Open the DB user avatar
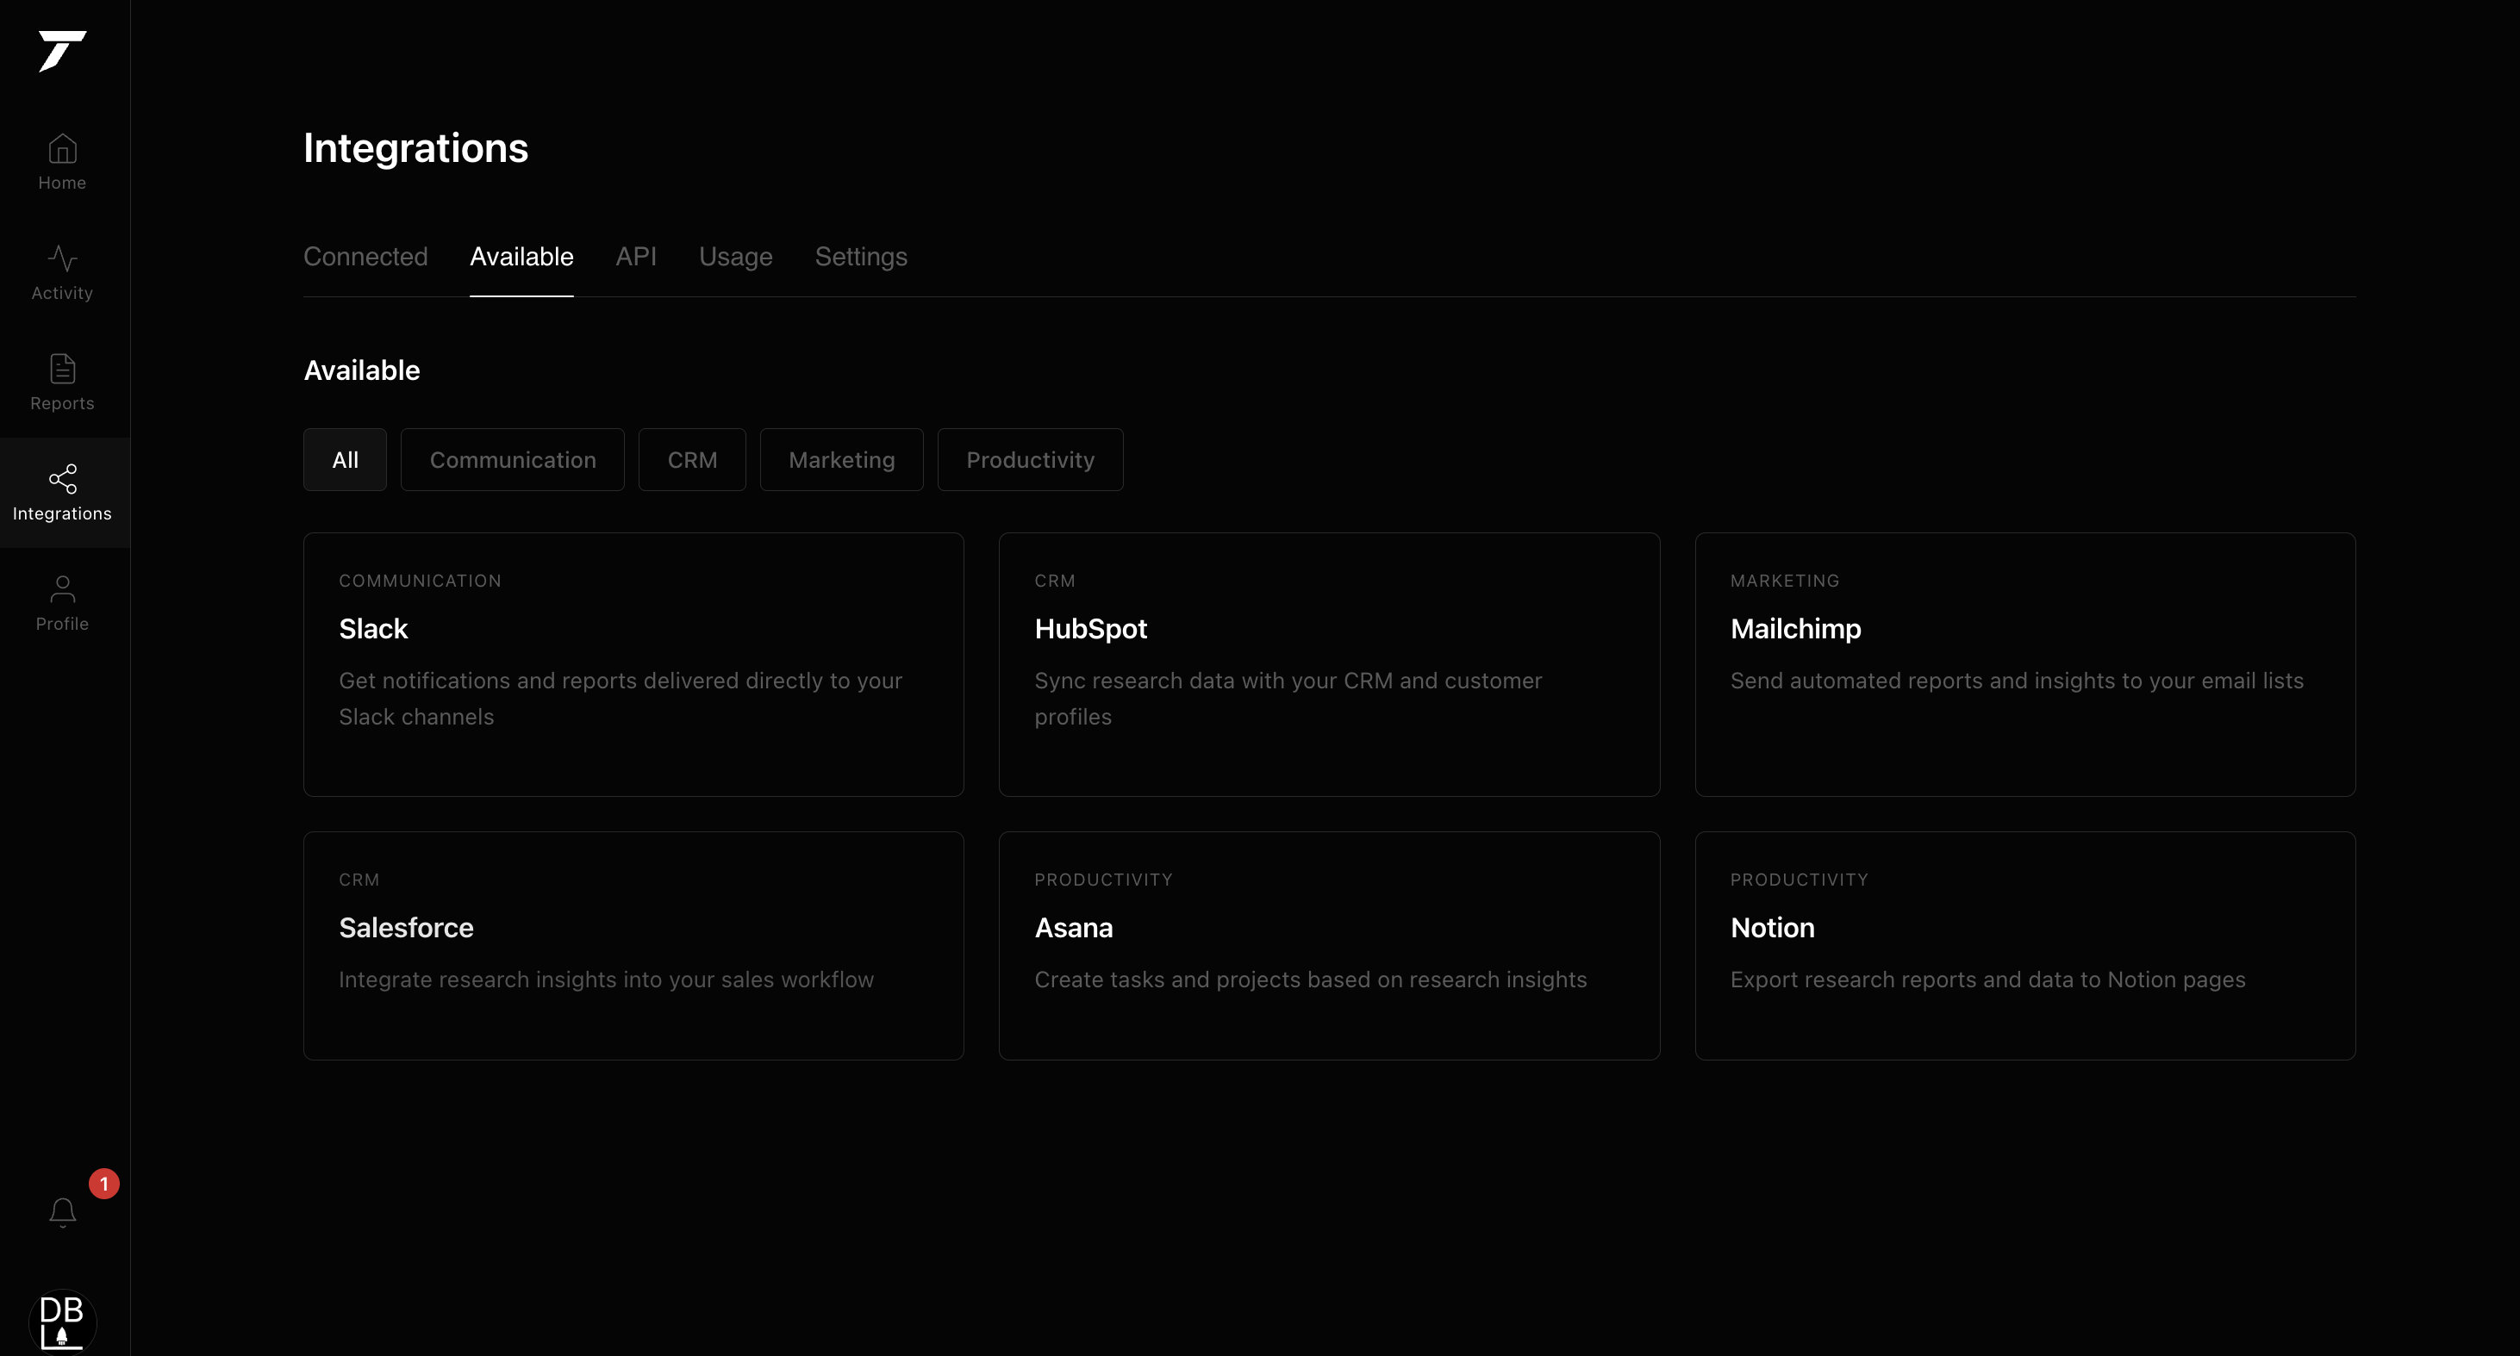 [x=63, y=1321]
